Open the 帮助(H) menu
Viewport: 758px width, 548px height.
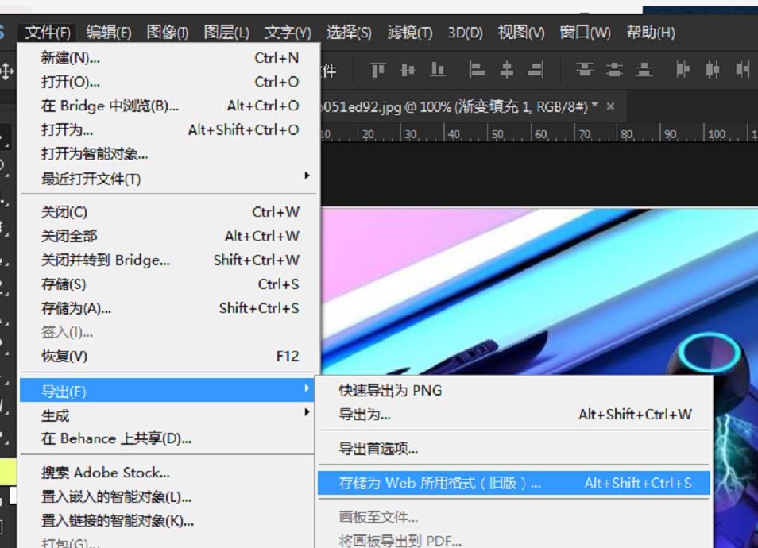[x=651, y=33]
